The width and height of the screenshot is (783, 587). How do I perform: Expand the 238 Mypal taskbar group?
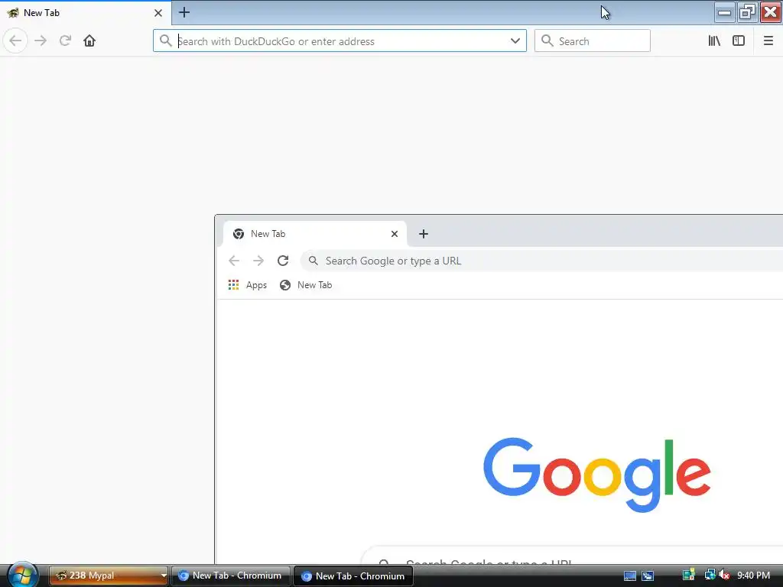[109, 576]
